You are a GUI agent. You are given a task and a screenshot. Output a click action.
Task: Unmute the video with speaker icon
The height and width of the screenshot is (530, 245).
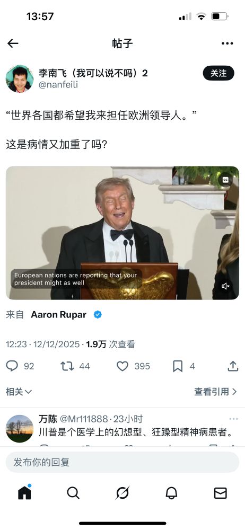(226, 286)
